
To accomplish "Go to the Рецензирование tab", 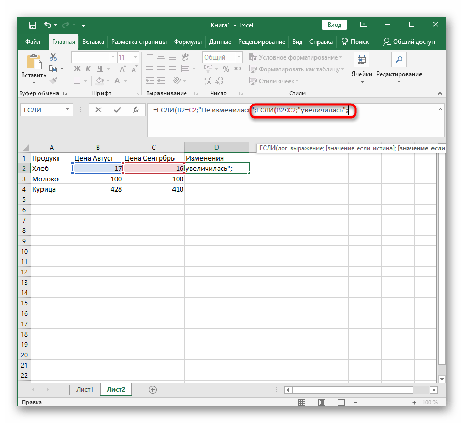I will click(262, 42).
